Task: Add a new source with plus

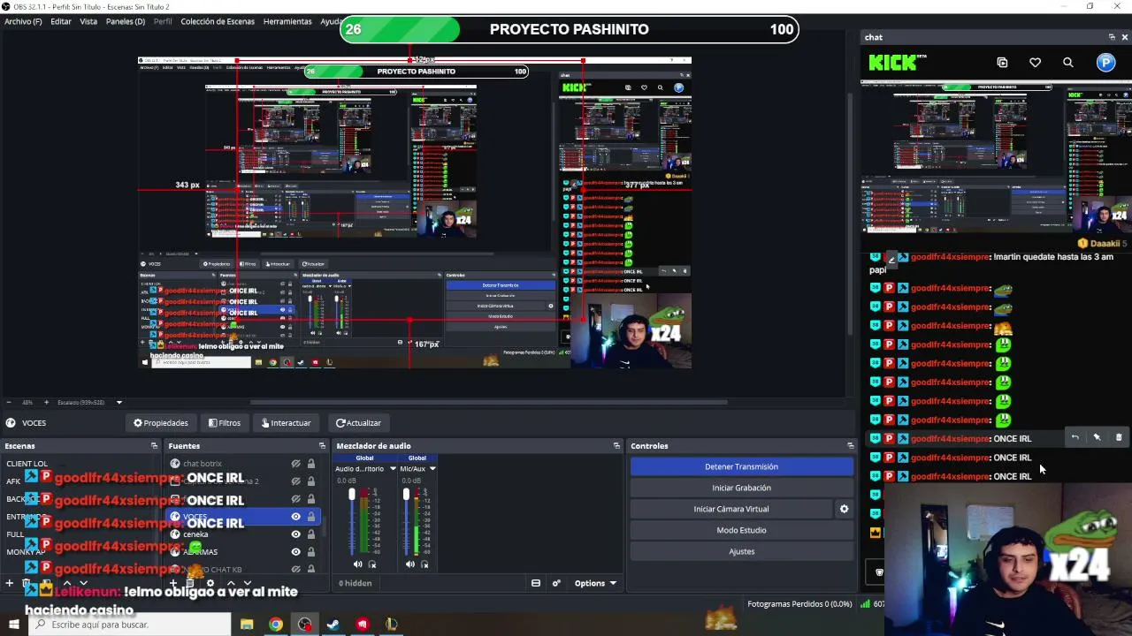Action: point(173,583)
